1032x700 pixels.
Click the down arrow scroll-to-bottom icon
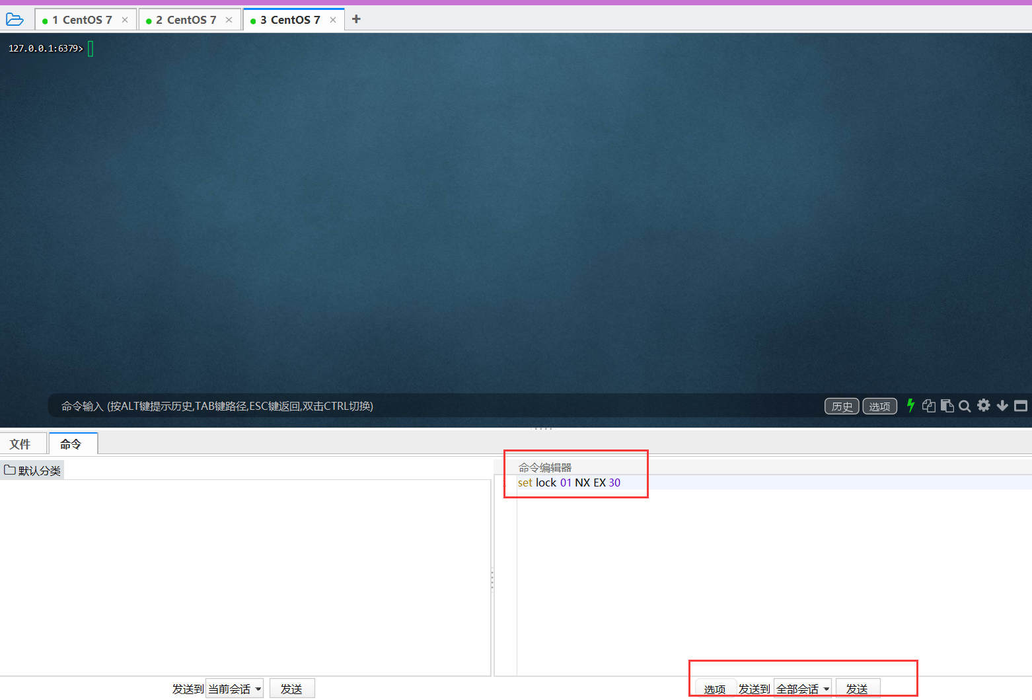point(1002,406)
